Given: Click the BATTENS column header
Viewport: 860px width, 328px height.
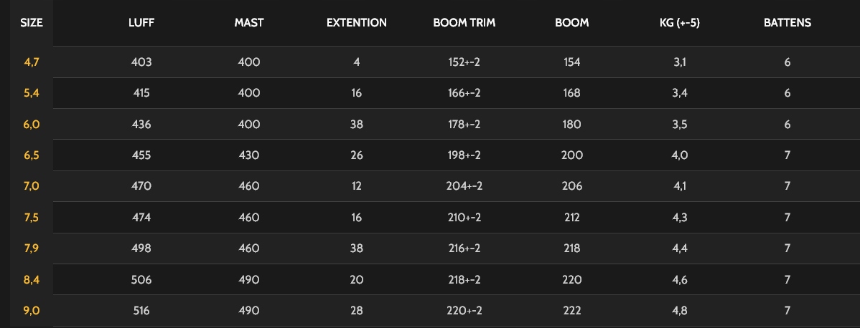Looking at the screenshot, I should click(x=787, y=23).
